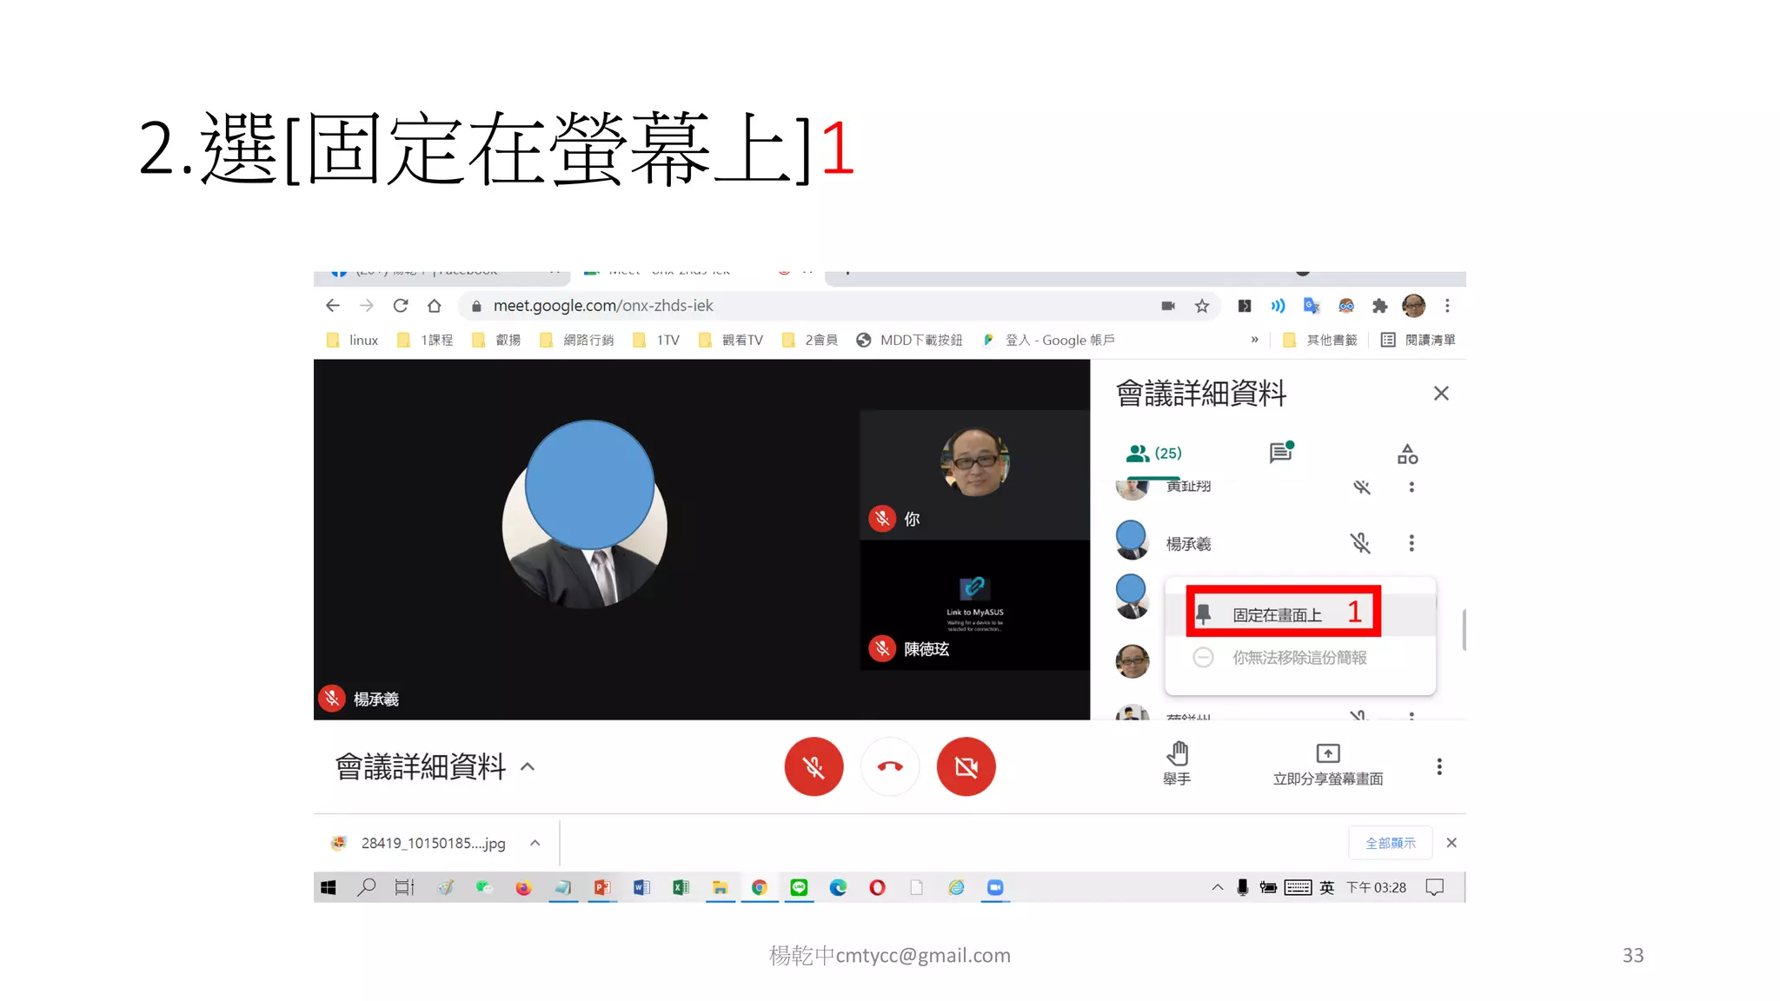Open Microsoft Edge from the taskbar

pos(838,887)
